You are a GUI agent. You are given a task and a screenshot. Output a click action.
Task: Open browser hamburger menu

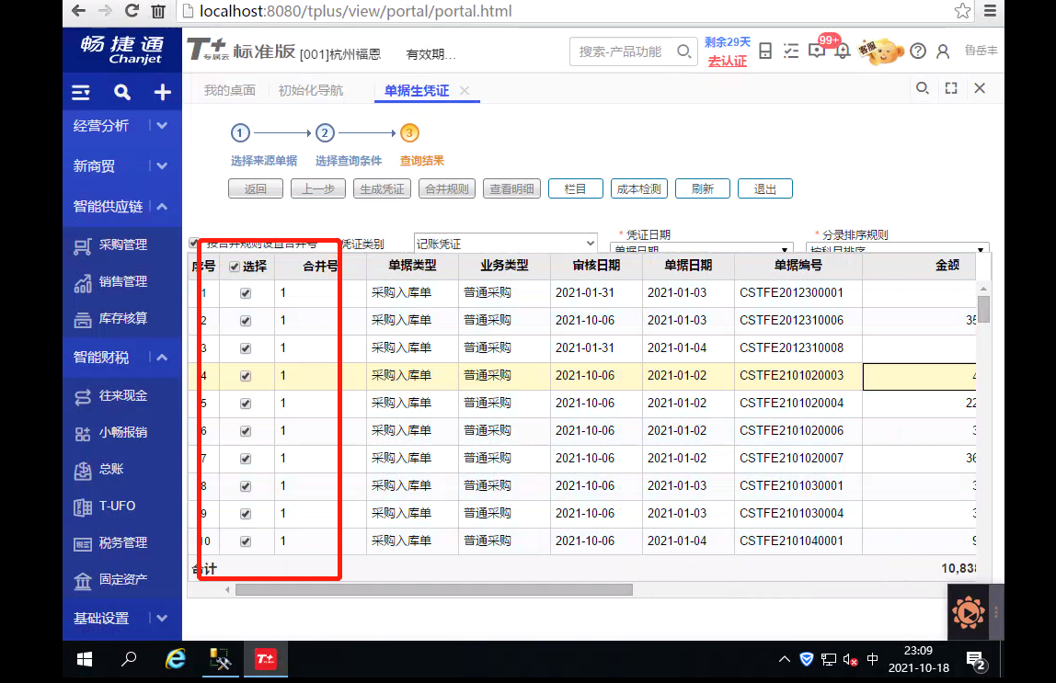point(990,11)
